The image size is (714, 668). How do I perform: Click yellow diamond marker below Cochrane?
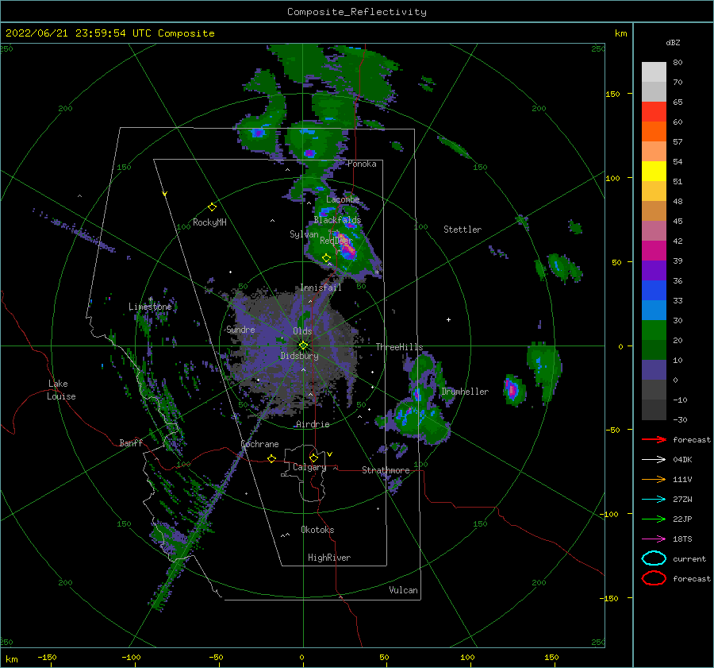pyautogui.click(x=271, y=459)
